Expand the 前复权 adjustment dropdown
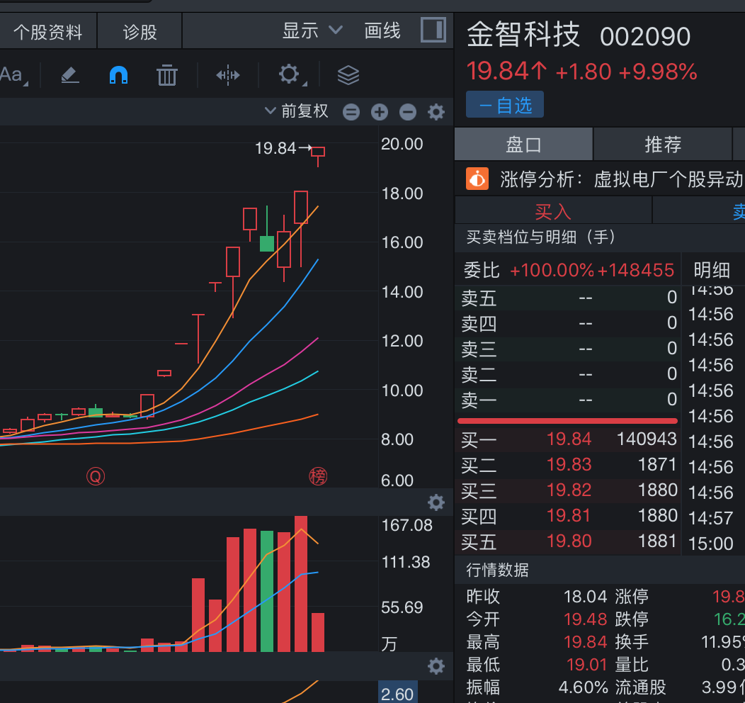This screenshot has height=703, width=745. coord(296,111)
